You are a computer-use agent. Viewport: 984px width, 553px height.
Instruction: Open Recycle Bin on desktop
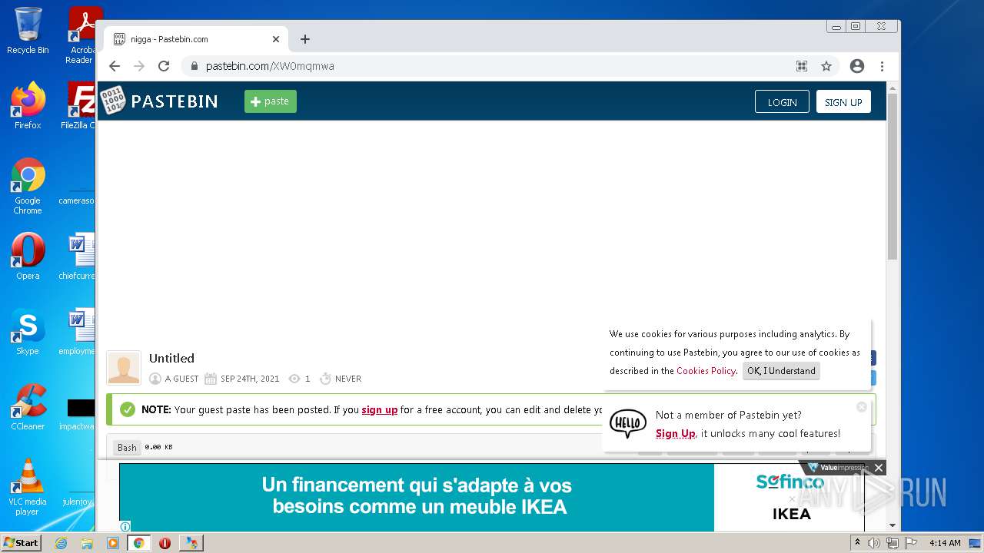(28, 31)
